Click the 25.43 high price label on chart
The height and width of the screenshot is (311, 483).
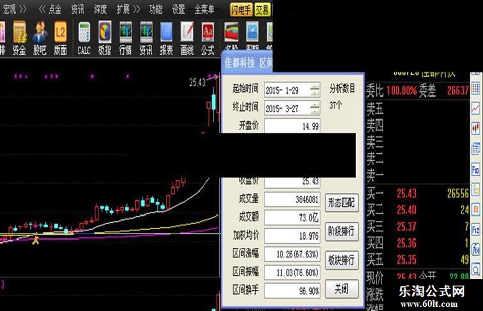pyautogui.click(x=197, y=82)
